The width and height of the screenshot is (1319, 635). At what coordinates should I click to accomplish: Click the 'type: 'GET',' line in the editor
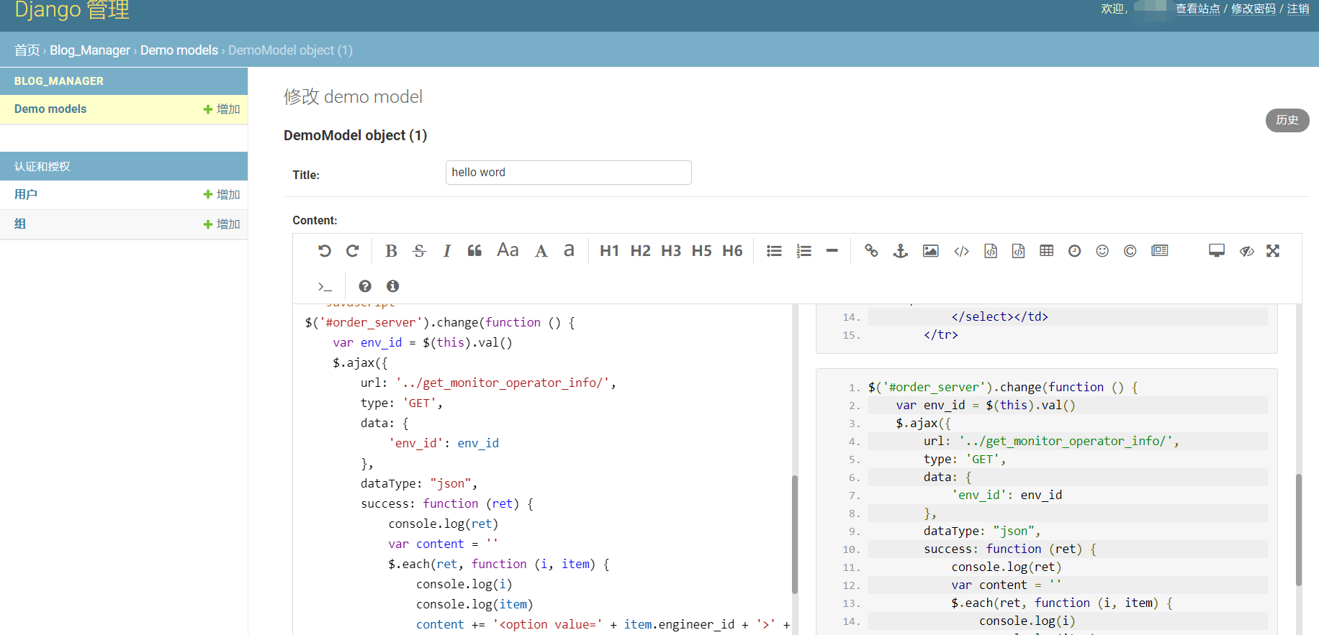402,403
